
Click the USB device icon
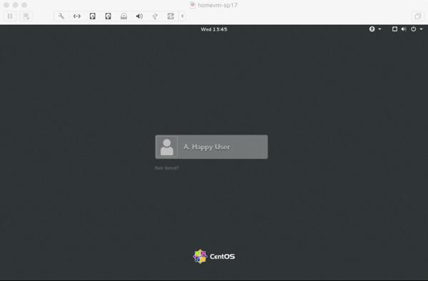click(155, 16)
